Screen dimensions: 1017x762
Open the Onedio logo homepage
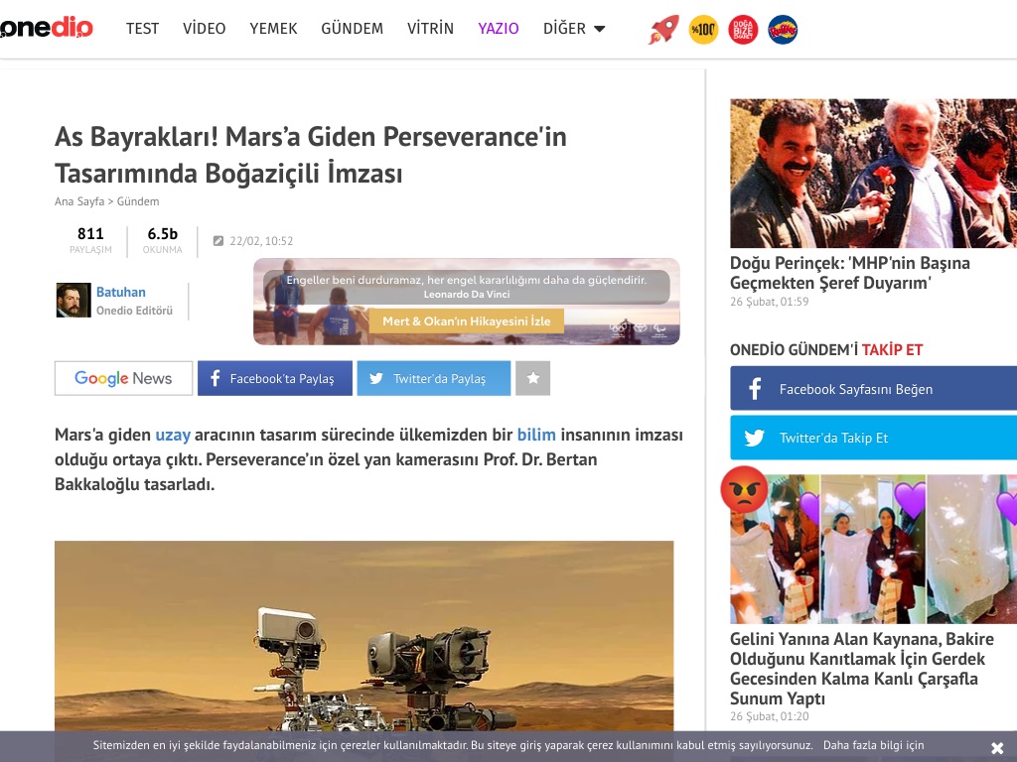click(x=46, y=28)
